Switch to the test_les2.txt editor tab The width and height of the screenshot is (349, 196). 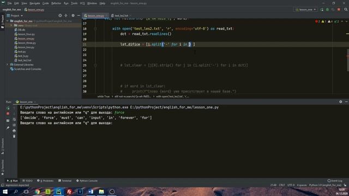[x=121, y=16]
